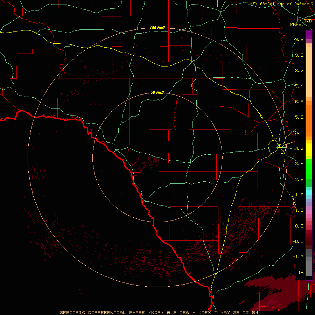Viewport: 315px width, 315px height.
Task: Click the 2.6 legend value
Action: [x=299, y=180]
